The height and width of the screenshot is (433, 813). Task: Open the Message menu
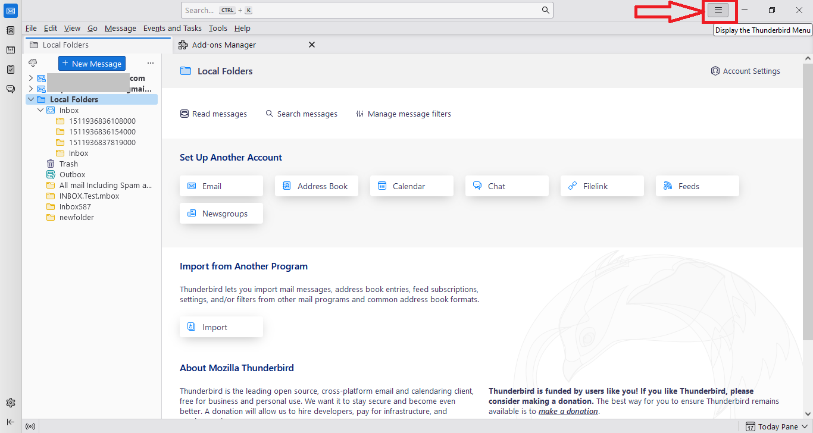tap(120, 28)
